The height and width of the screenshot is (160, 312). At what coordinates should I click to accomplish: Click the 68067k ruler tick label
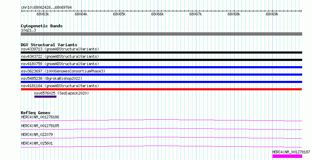(196, 14)
